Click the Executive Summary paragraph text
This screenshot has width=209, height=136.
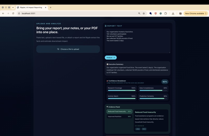[x=137, y=70]
